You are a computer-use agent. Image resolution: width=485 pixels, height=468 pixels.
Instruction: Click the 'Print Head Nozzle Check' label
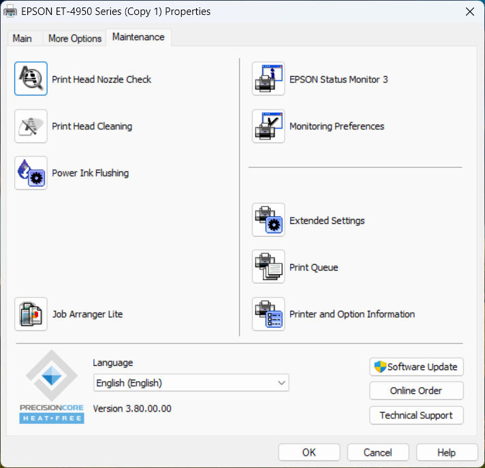(x=101, y=80)
